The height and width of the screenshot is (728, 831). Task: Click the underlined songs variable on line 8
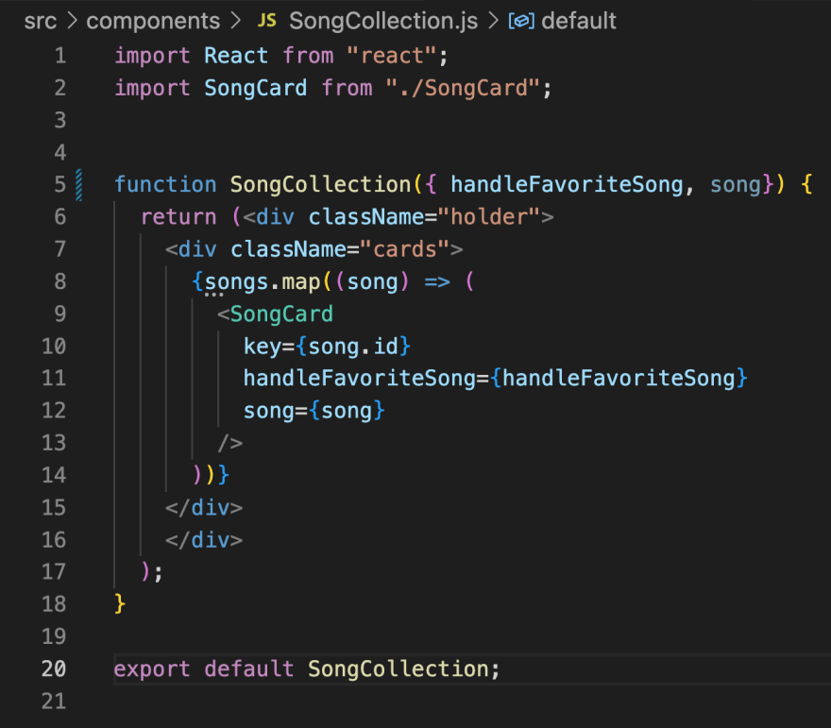coord(236,282)
